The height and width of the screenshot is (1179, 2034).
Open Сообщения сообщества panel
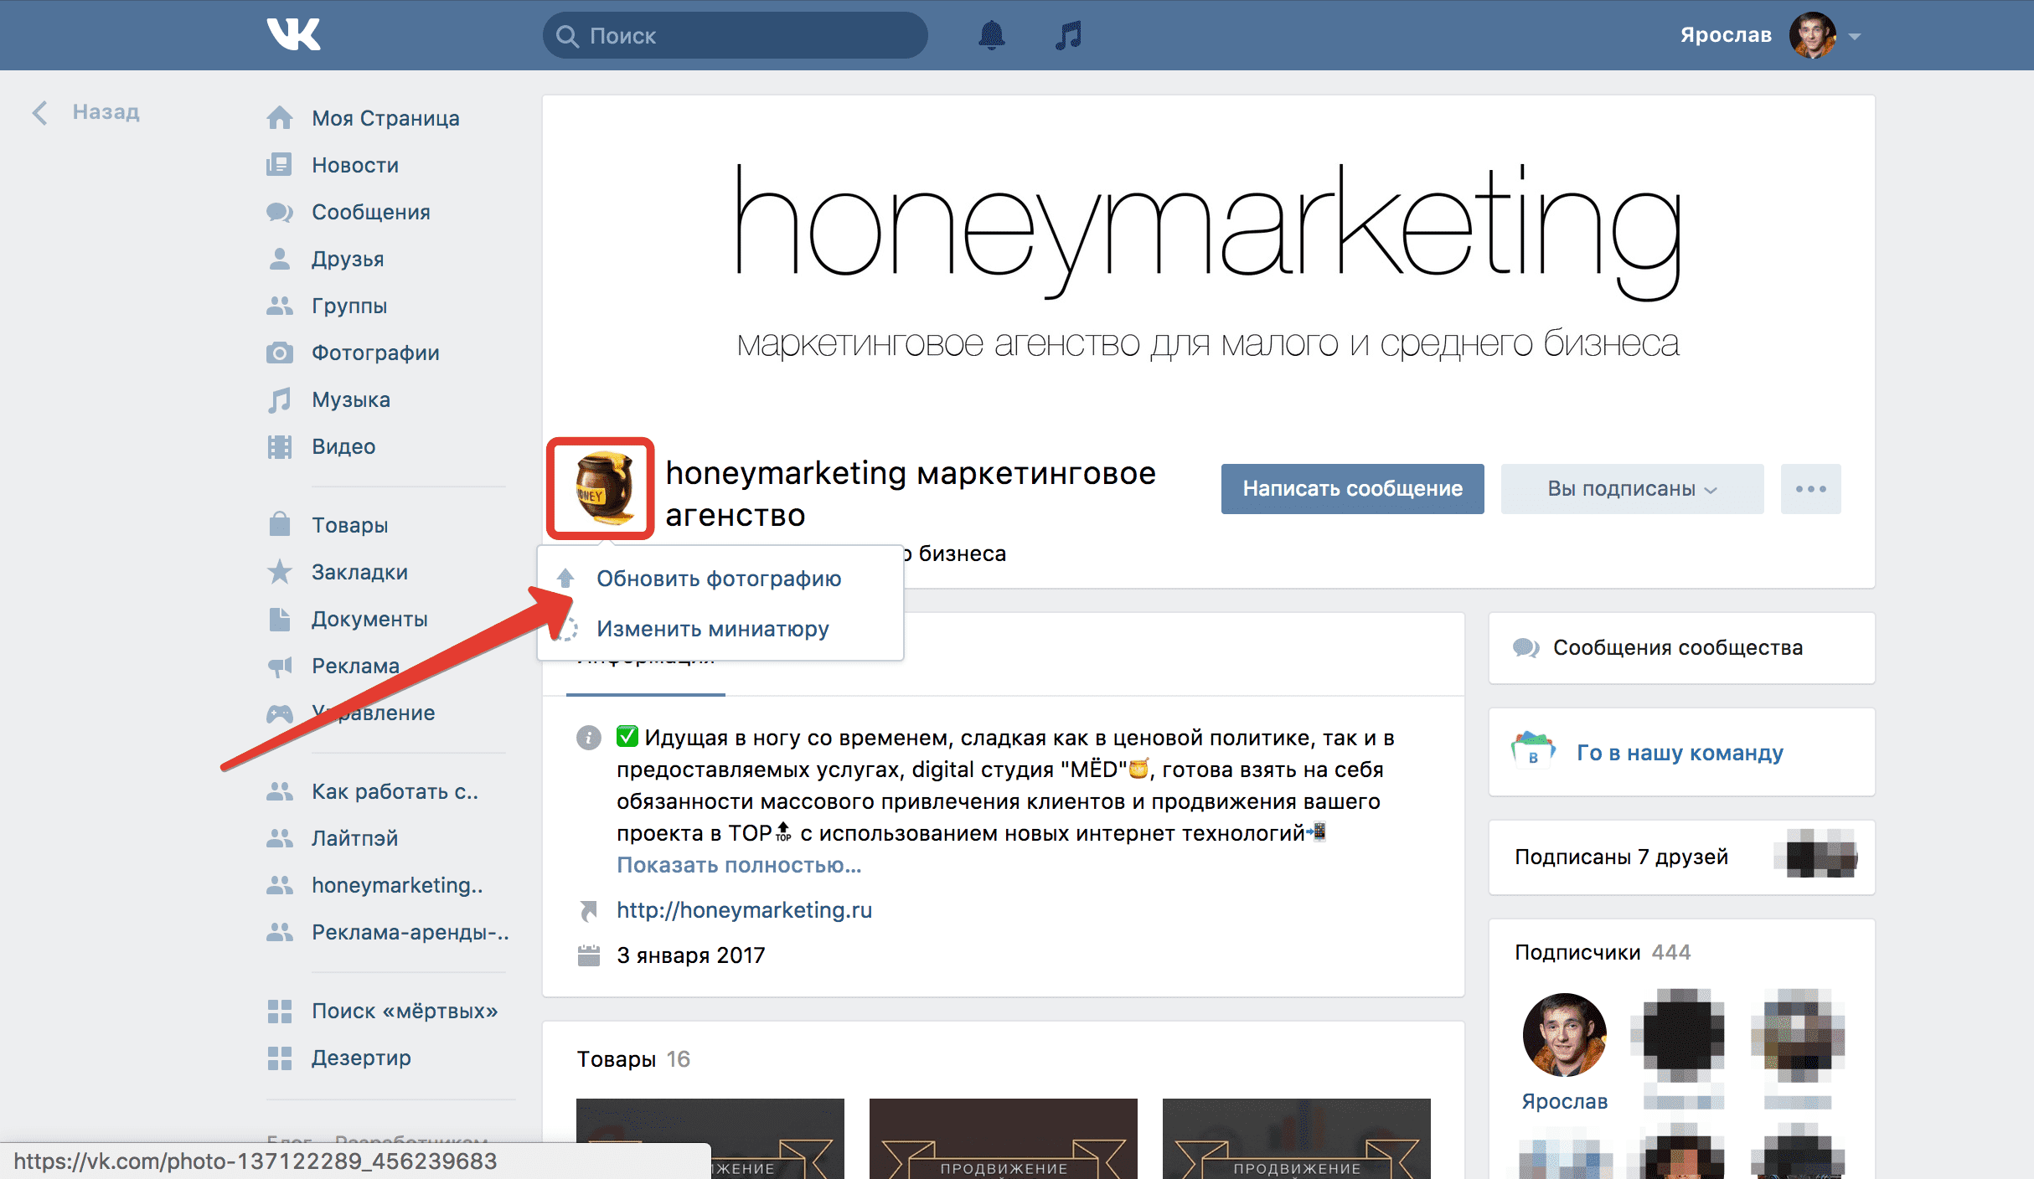point(1681,647)
